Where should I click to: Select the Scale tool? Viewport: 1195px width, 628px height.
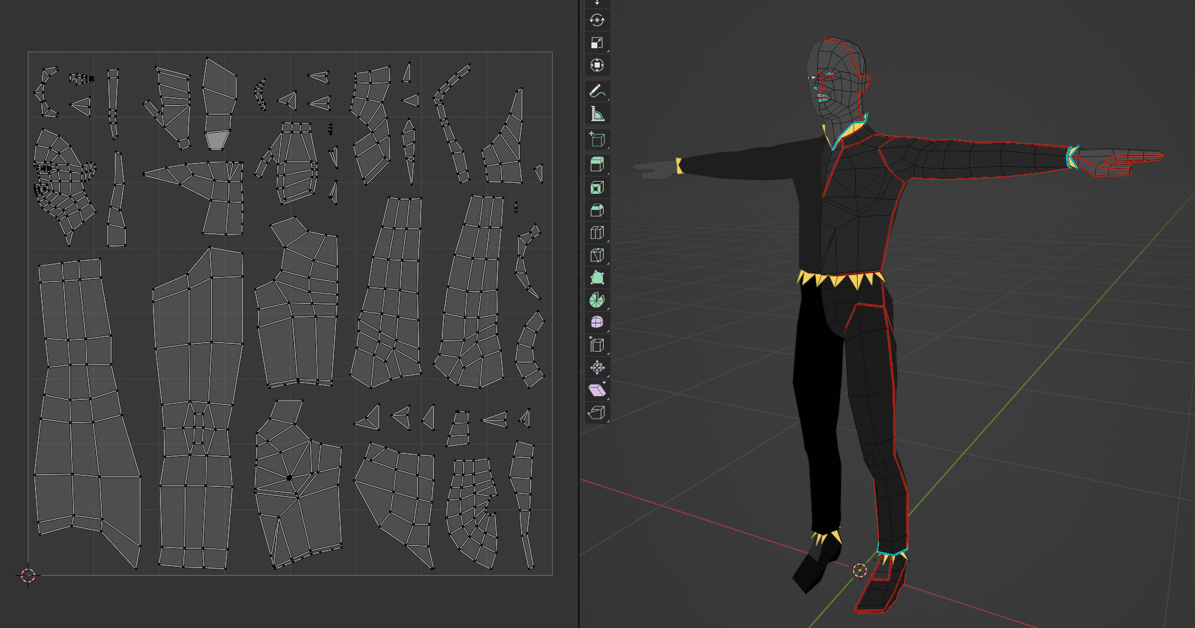pyautogui.click(x=597, y=43)
